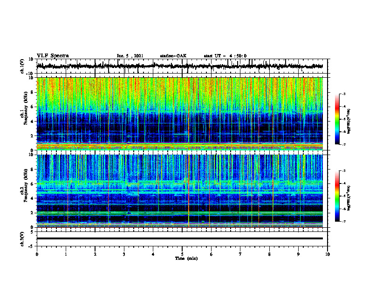This screenshot has width=369, height=285.
Task: Click time axis tick label "3"
Action: pos(124,254)
